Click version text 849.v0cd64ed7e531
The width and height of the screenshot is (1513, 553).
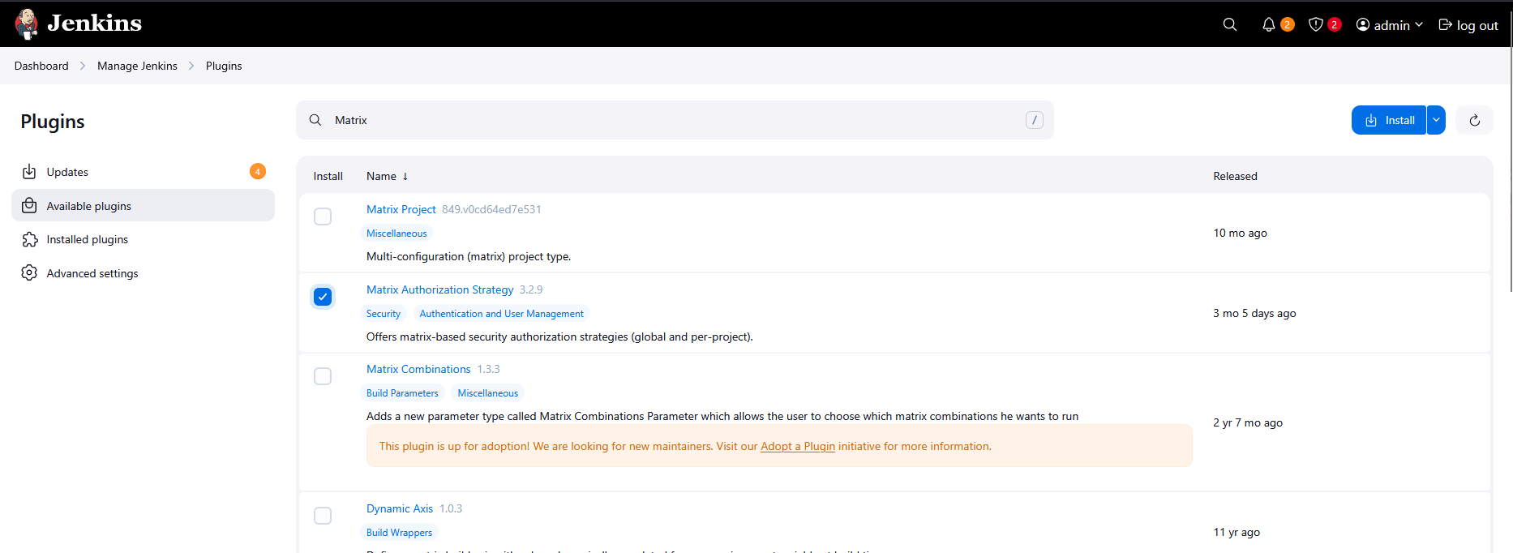(x=491, y=209)
